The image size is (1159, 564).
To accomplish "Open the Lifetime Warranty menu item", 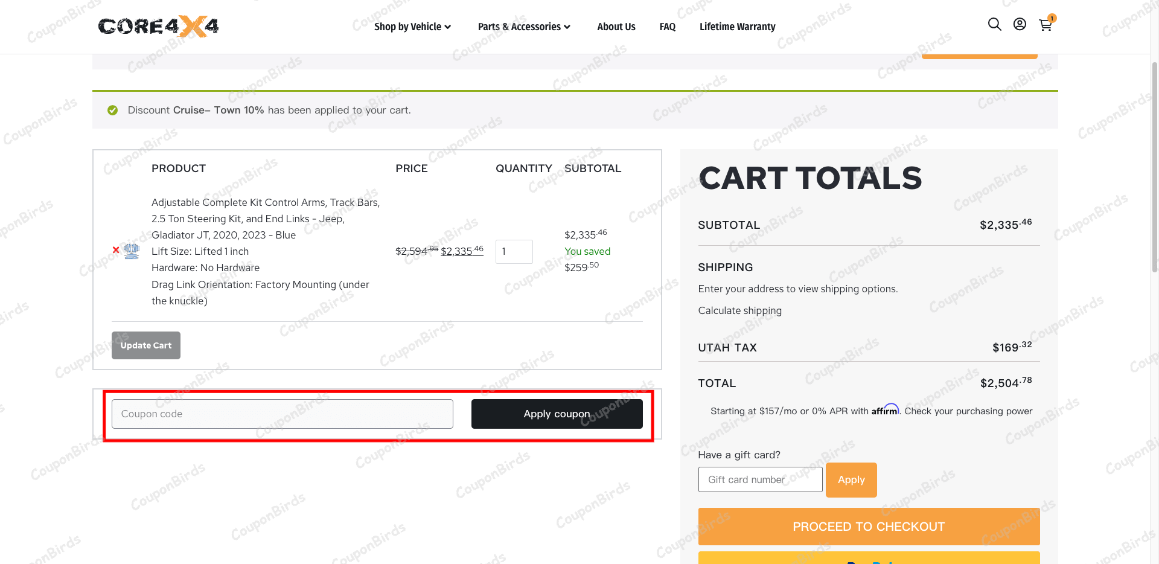I will point(737,27).
